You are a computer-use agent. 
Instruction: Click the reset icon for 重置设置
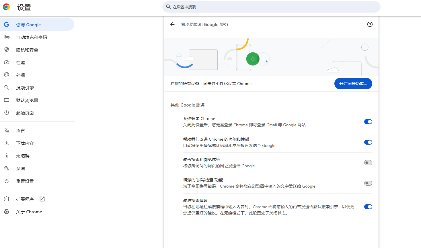coord(7,181)
